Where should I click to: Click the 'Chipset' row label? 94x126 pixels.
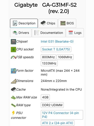(22, 42)
